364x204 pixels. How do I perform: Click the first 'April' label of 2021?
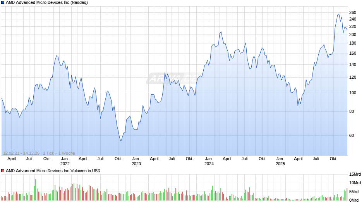12,159
